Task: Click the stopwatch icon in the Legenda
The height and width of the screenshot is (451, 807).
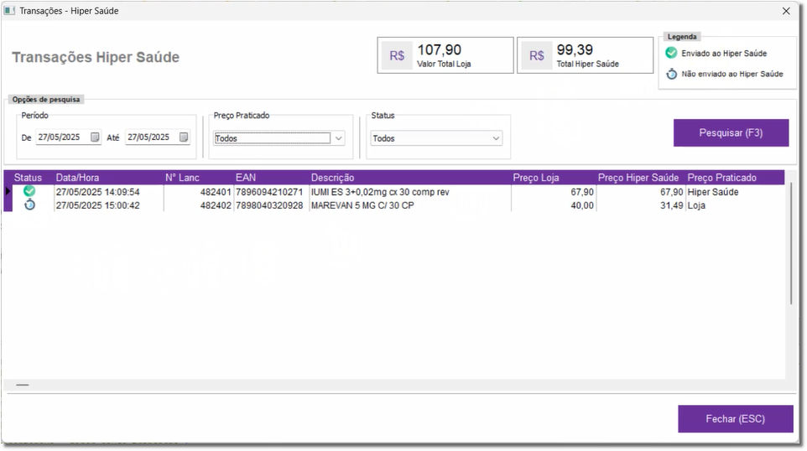Action: (x=672, y=74)
